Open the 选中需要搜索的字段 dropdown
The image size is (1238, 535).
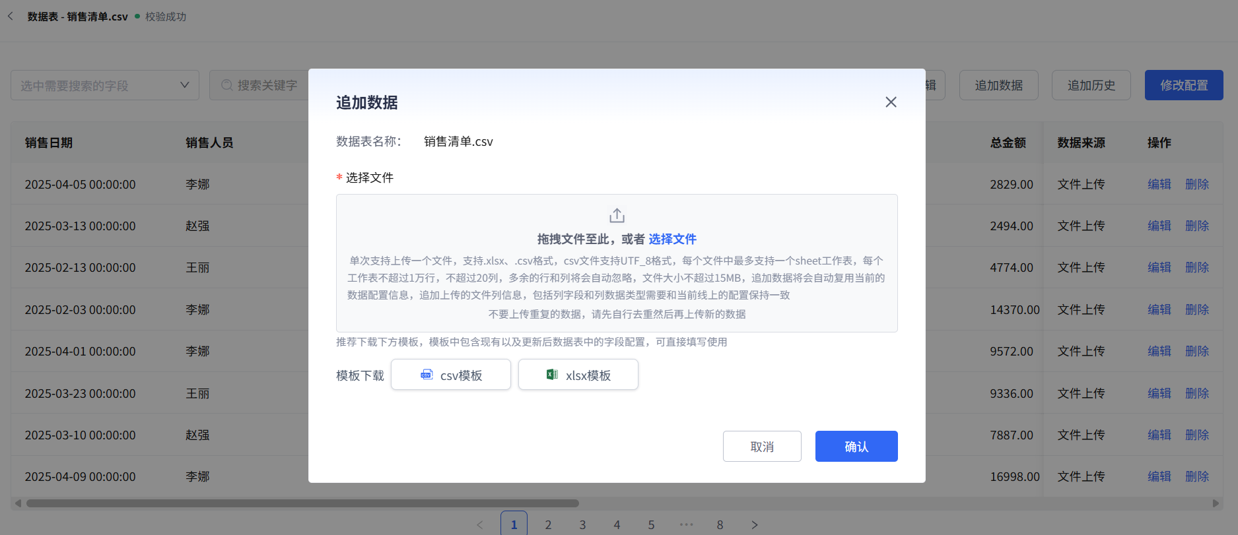[x=105, y=85]
